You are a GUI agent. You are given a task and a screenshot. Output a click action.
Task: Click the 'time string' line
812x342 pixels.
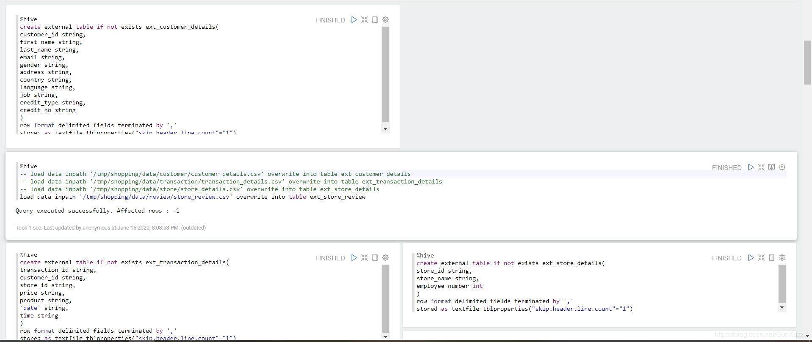pyautogui.click(x=39, y=316)
